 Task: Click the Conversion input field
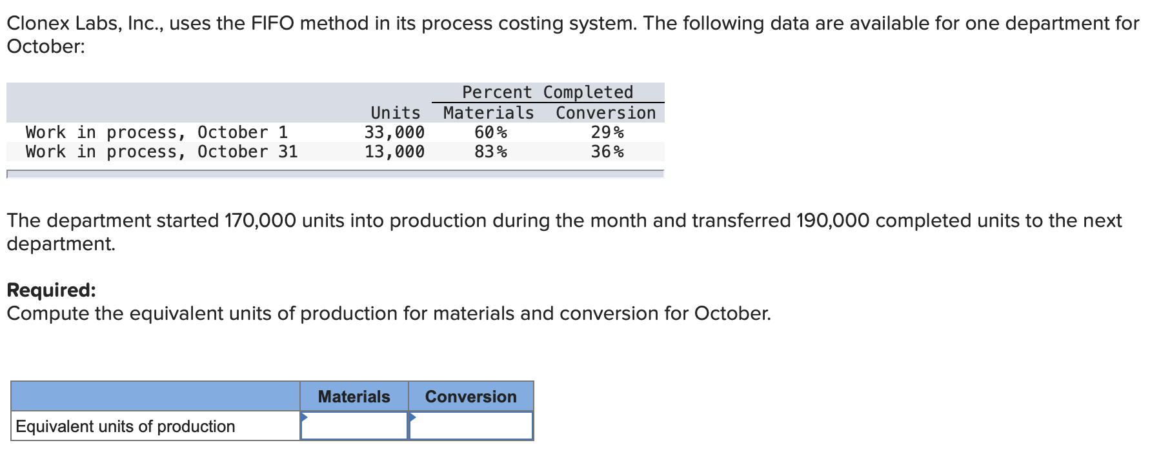tap(471, 426)
